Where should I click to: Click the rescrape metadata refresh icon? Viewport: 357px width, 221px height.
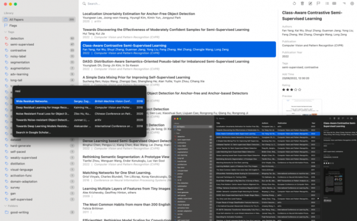[x=295, y=4]
